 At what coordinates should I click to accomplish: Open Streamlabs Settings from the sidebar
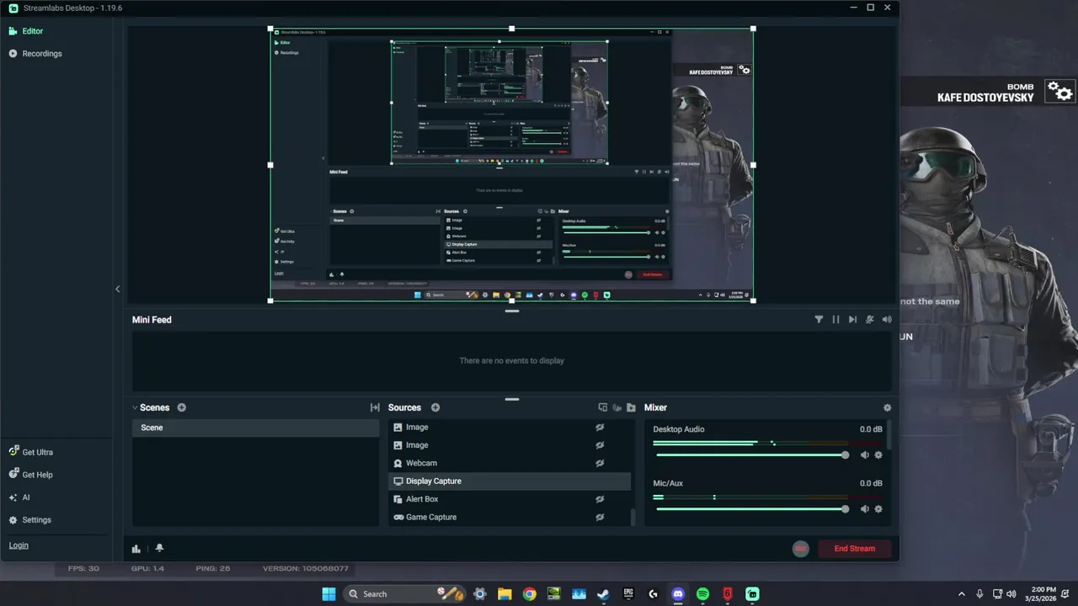(x=30, y=520)
